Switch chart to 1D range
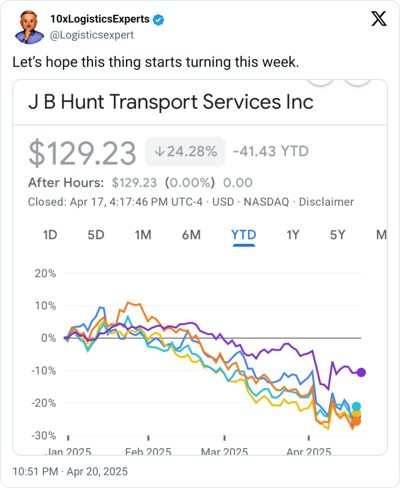 click(50, 235)
